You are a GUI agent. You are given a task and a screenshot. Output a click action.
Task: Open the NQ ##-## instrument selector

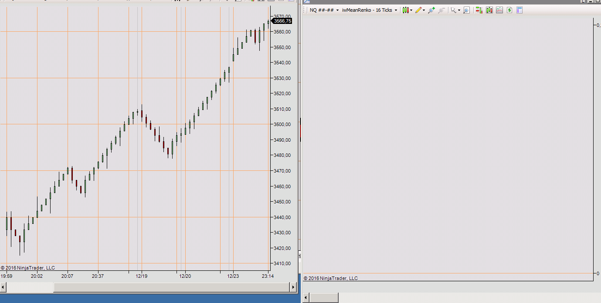(x=324, y=10)
